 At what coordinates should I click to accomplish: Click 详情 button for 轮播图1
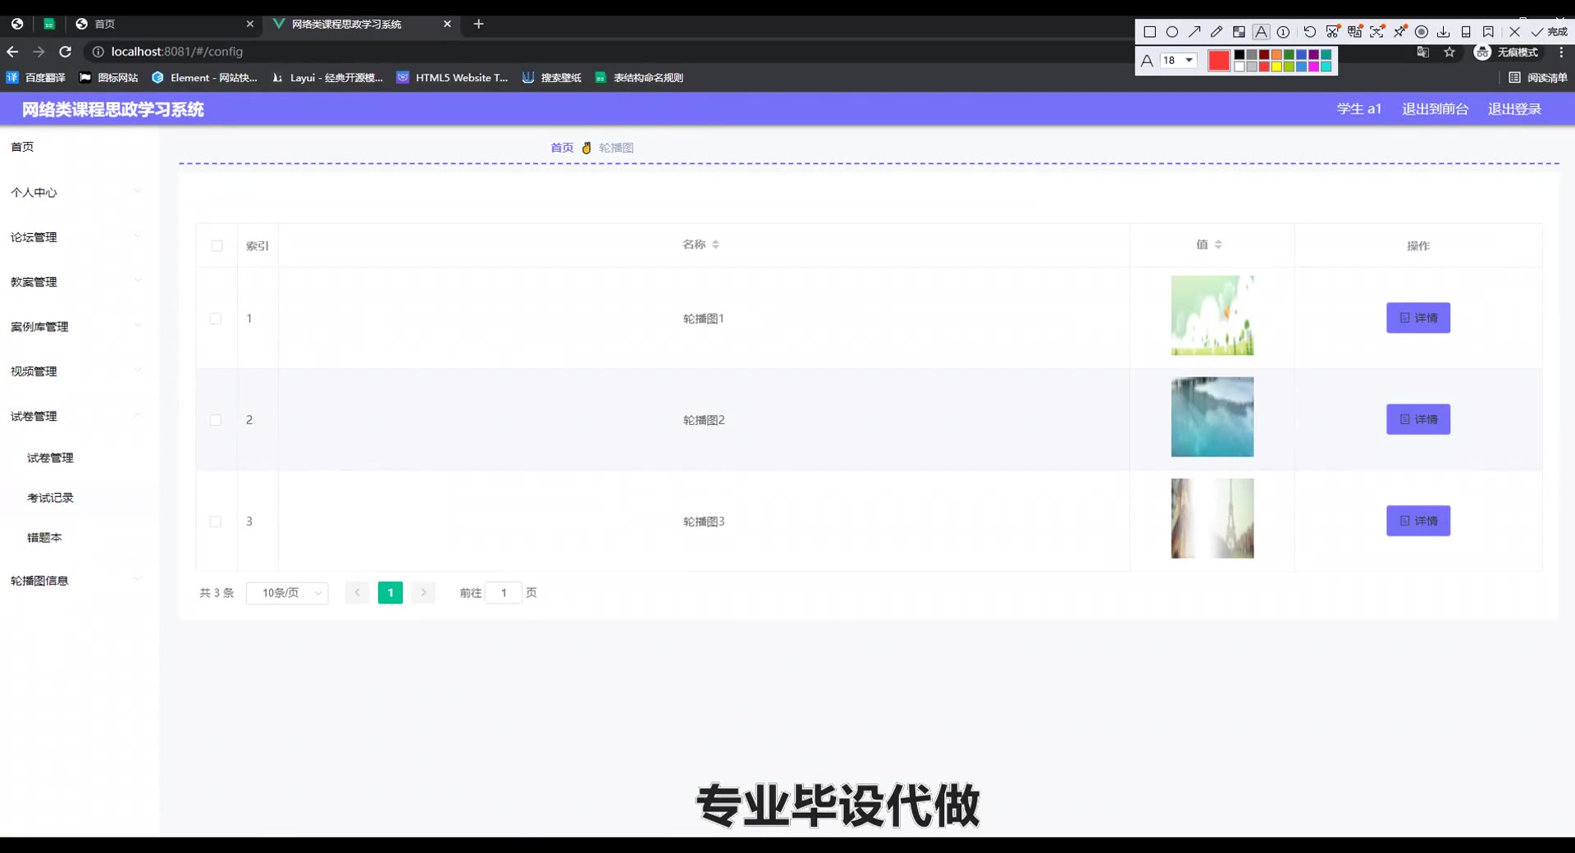pos(1418,317)
